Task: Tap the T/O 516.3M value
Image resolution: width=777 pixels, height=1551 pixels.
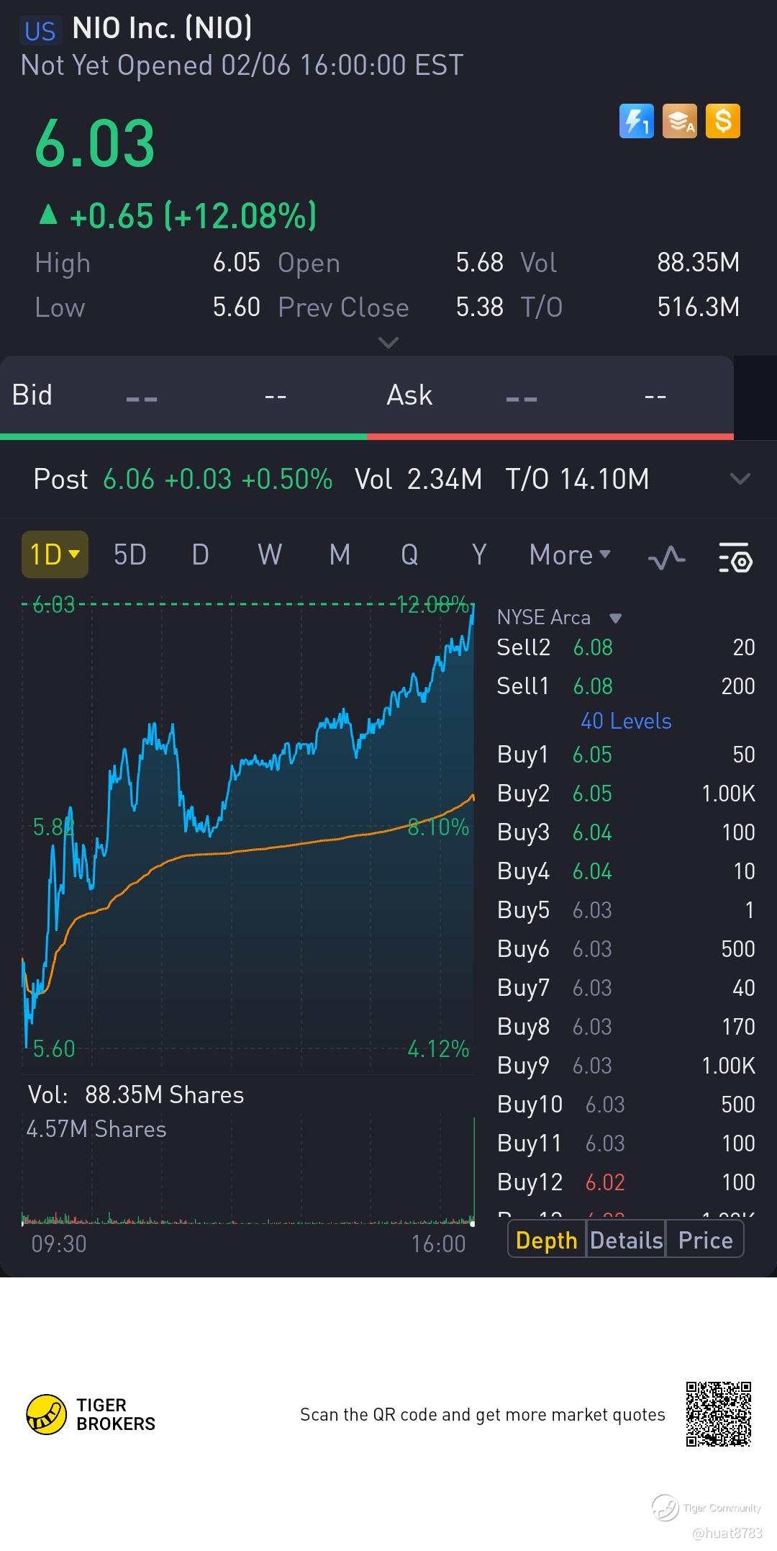Action: tap(698, 307)
